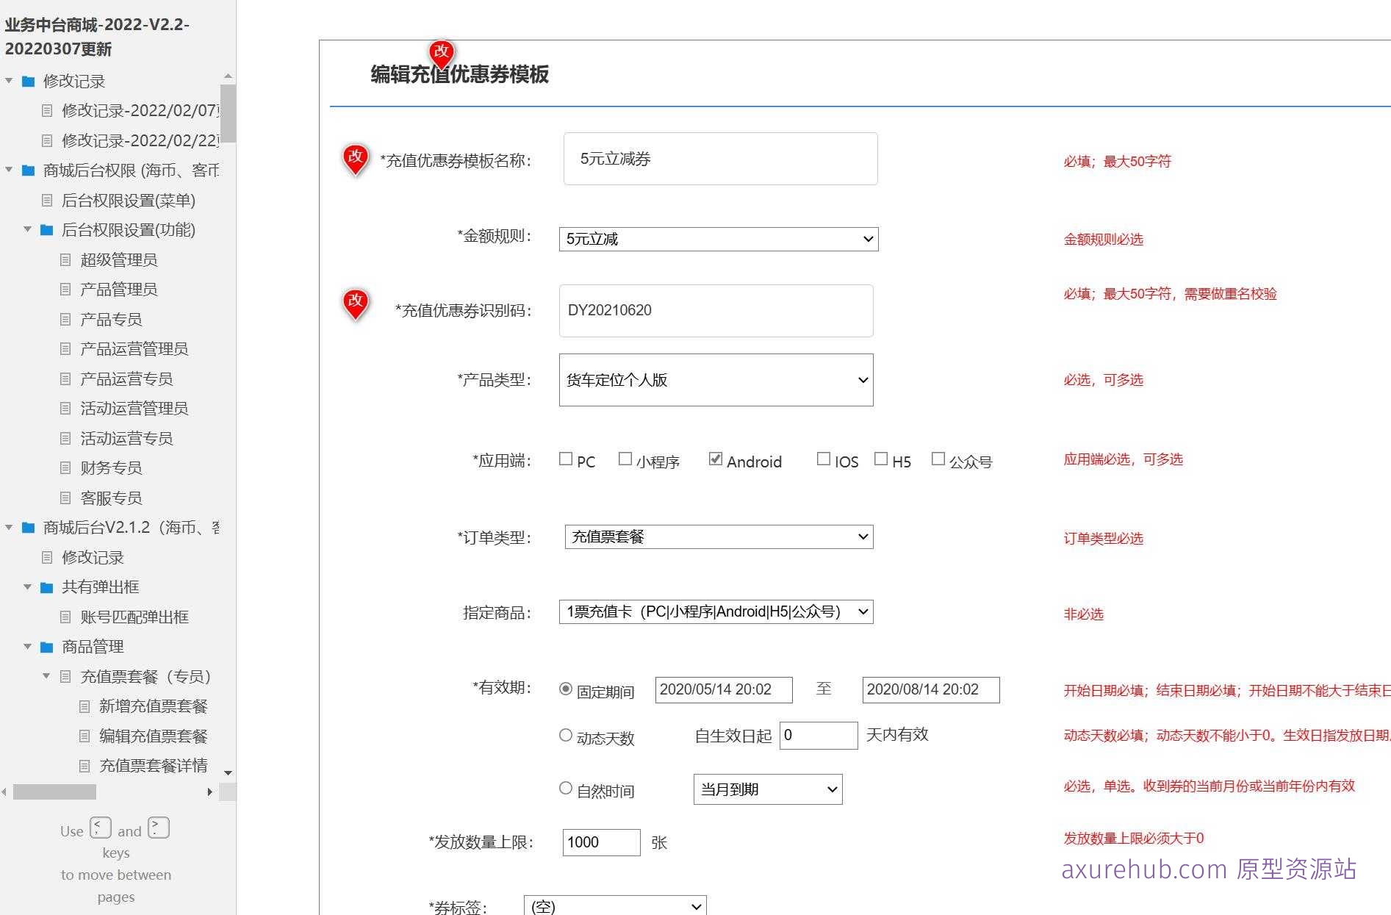Click the page icon beside 超级管理员

click(x=66, y=259)
